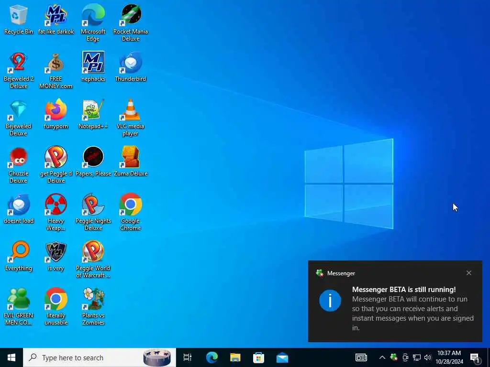Viewport: 490px width, 367px height.
Task: Open Mail app from the taskbar
Action: (282, 357)
